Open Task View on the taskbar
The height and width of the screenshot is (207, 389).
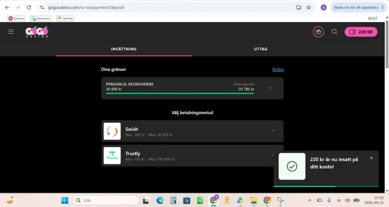click(146, 200)
